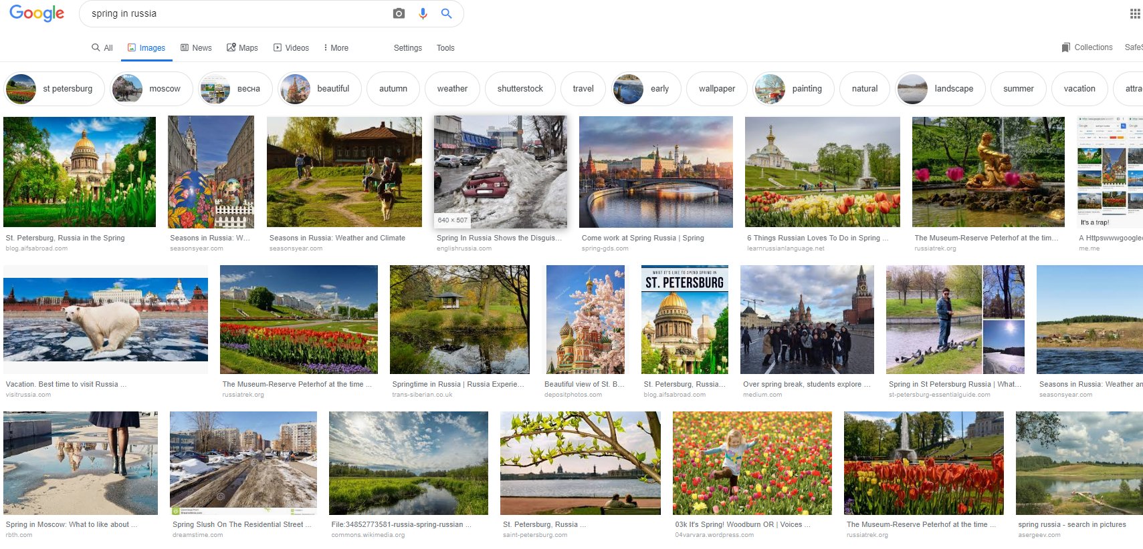1143x549 pixels.
Task: Click the microphone voice search icon
Action: [423, 13]
